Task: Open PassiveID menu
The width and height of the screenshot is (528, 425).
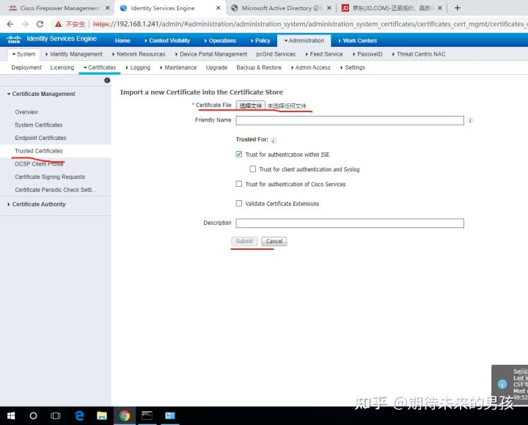Action: pos(367,53)
